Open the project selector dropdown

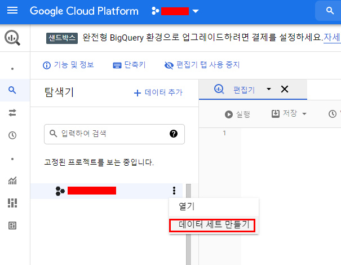pos(175,11)
